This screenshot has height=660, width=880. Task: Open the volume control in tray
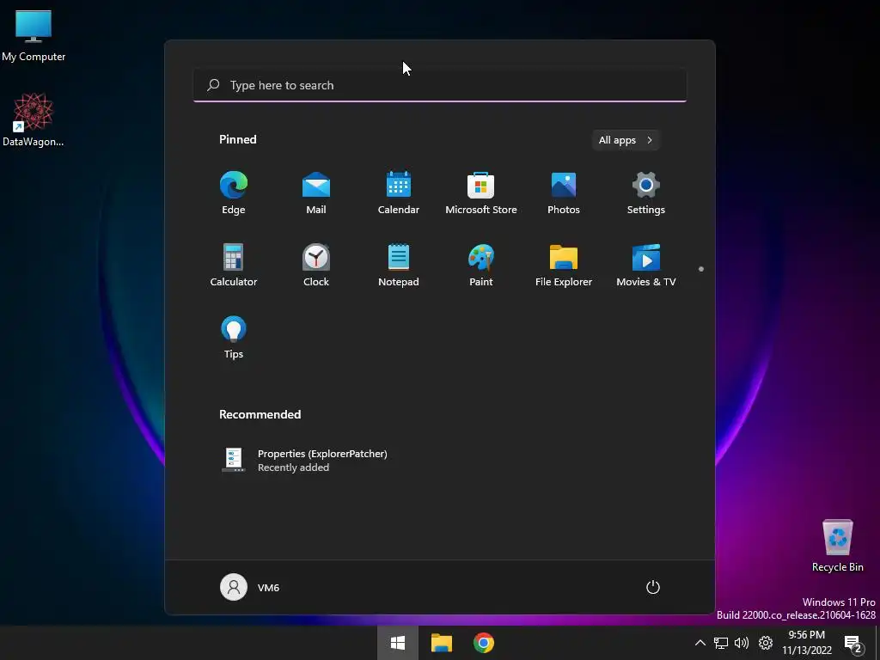click(742, 643)
